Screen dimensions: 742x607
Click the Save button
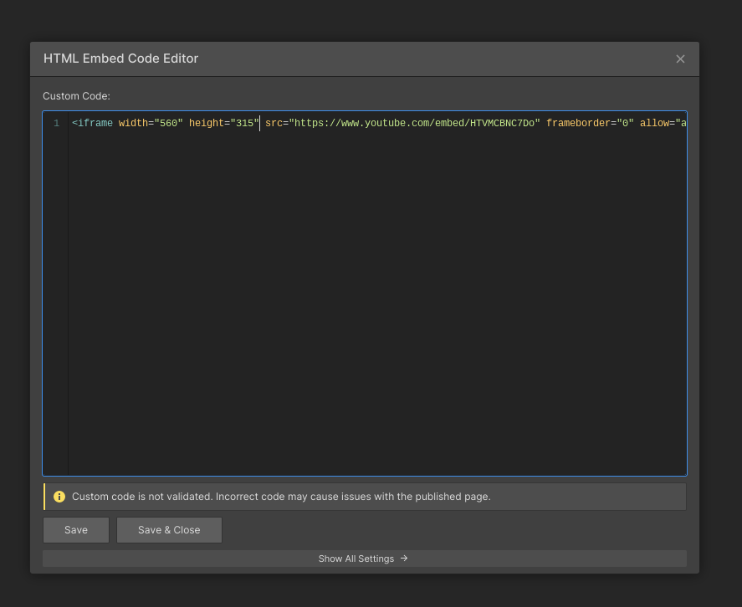pos(76,530)
